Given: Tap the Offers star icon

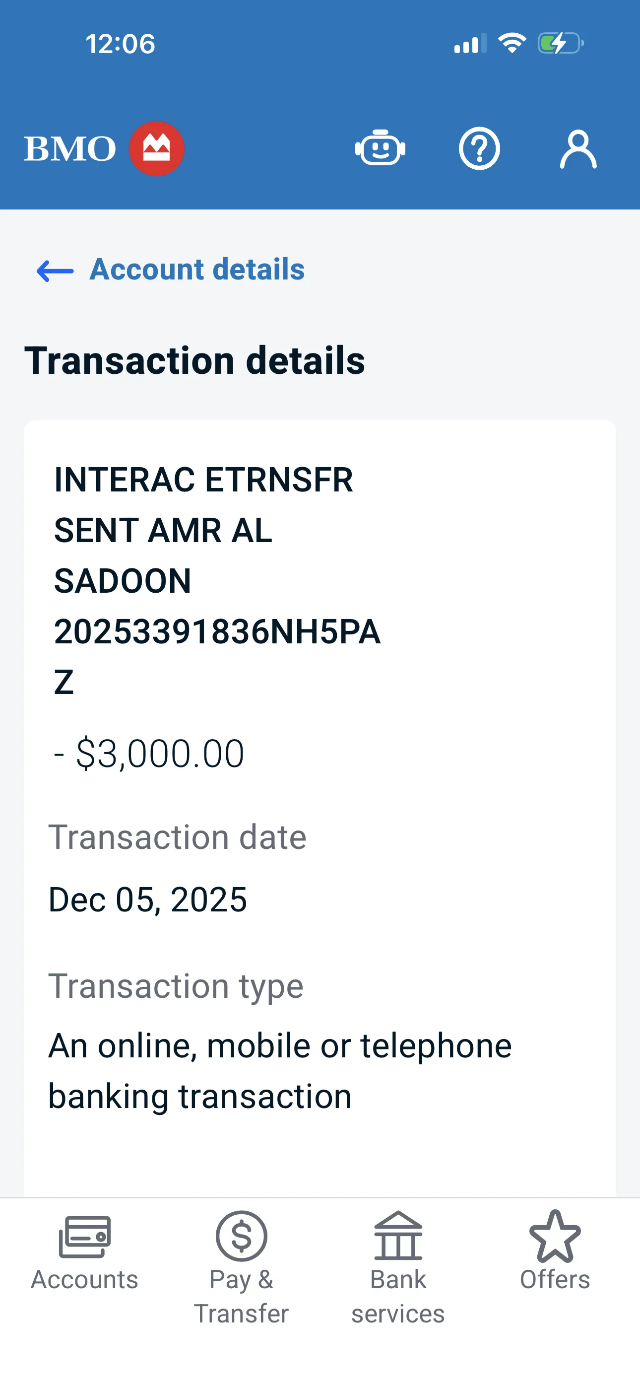Looking at the screenshot, I should tap(555, 1236).
